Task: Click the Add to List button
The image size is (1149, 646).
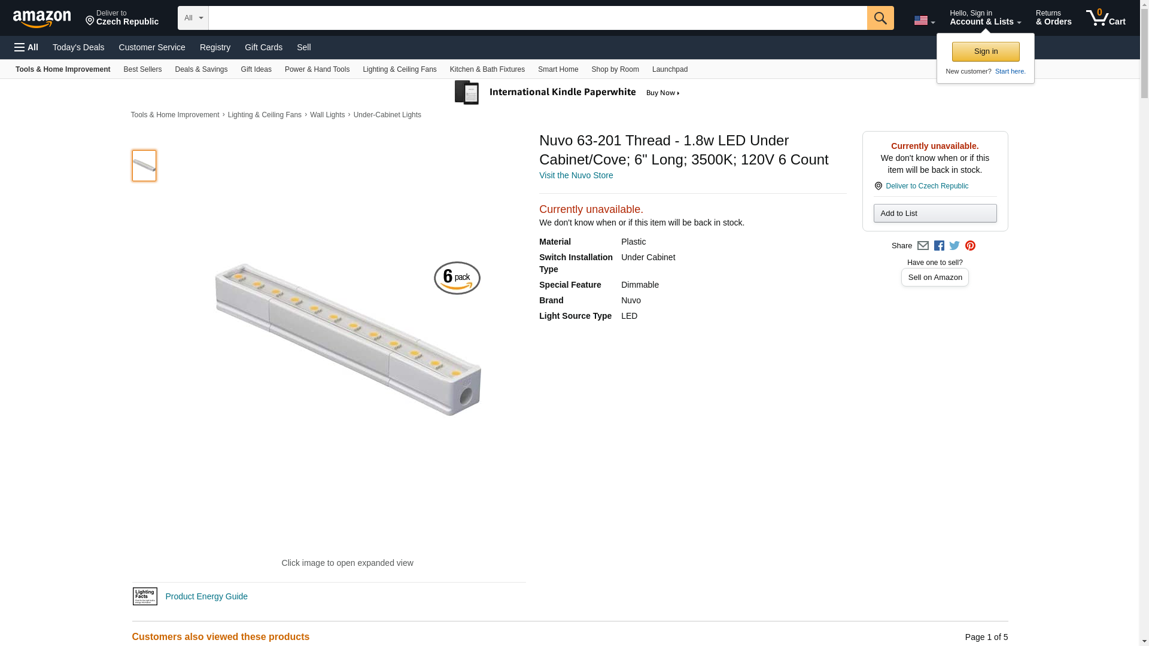Action: click(935, 214)
